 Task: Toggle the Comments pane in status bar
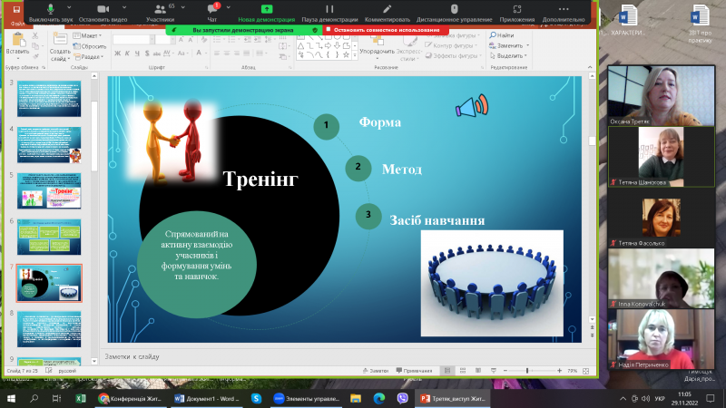415,371
